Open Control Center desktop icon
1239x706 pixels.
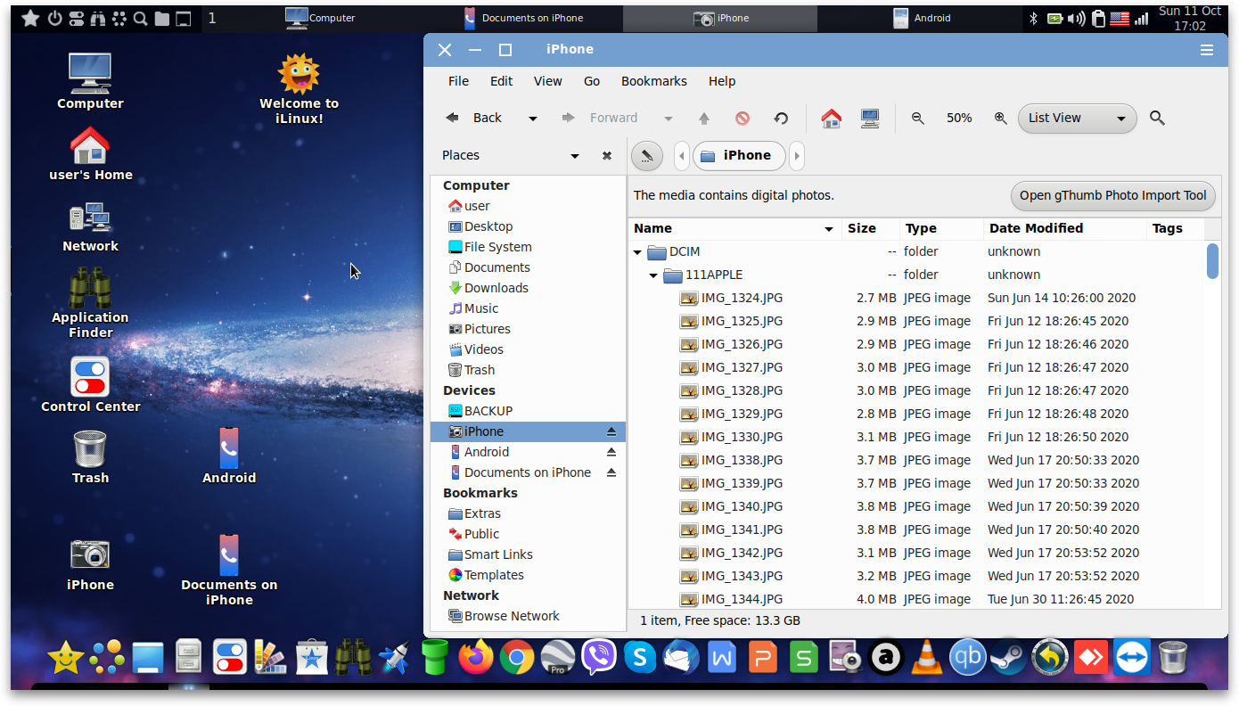(90, 384)
